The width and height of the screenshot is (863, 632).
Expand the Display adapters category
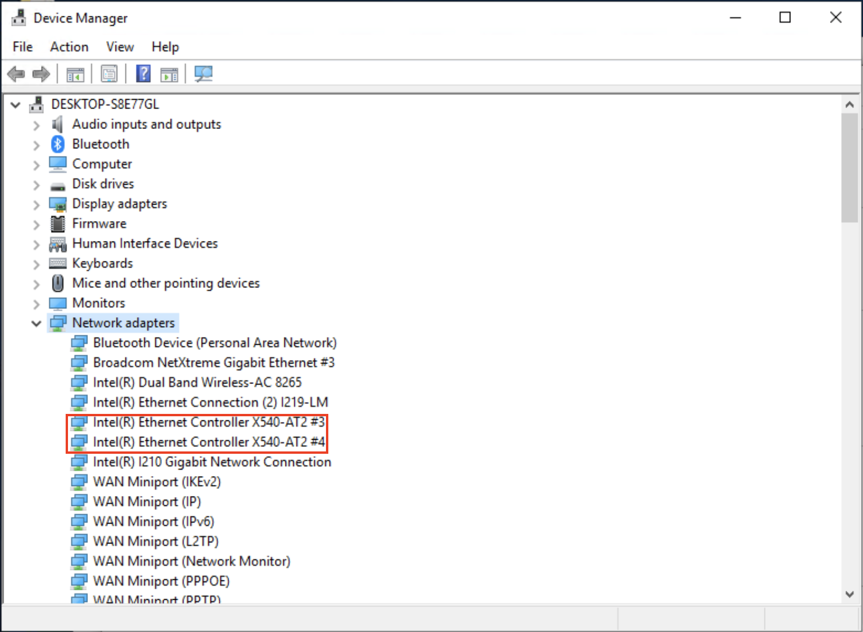(x=36, y=205)
